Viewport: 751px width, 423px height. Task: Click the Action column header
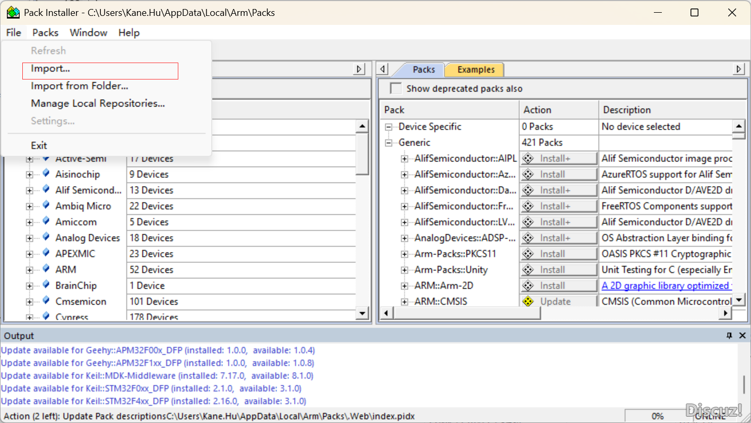click(x=559, y=110)
